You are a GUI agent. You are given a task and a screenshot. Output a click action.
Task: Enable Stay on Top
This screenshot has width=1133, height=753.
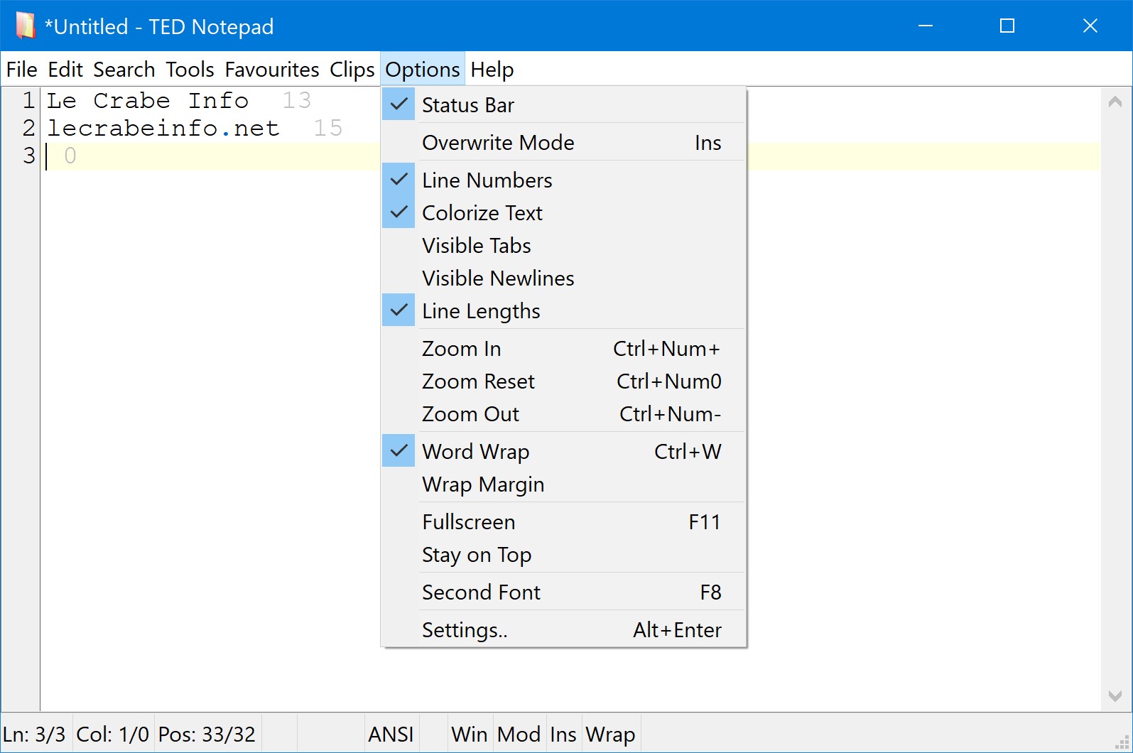(564, 555)
